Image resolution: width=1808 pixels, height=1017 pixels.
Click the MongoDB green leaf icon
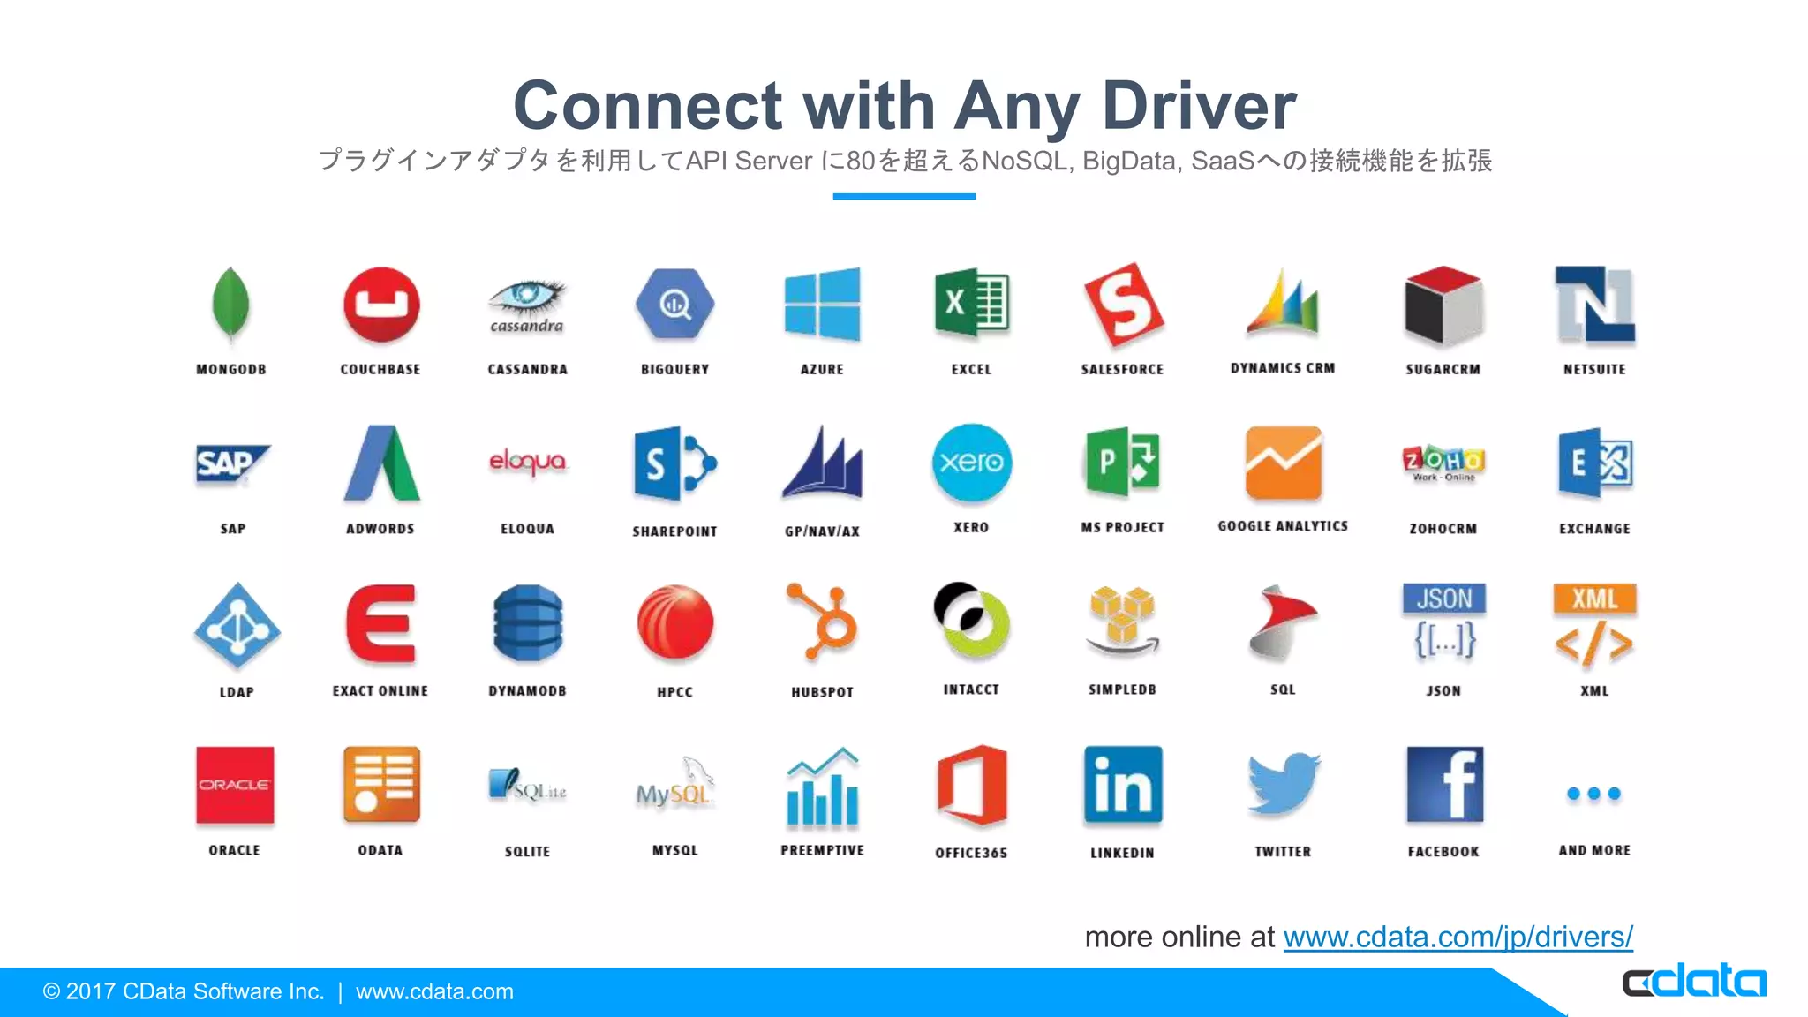click(231, 304)
